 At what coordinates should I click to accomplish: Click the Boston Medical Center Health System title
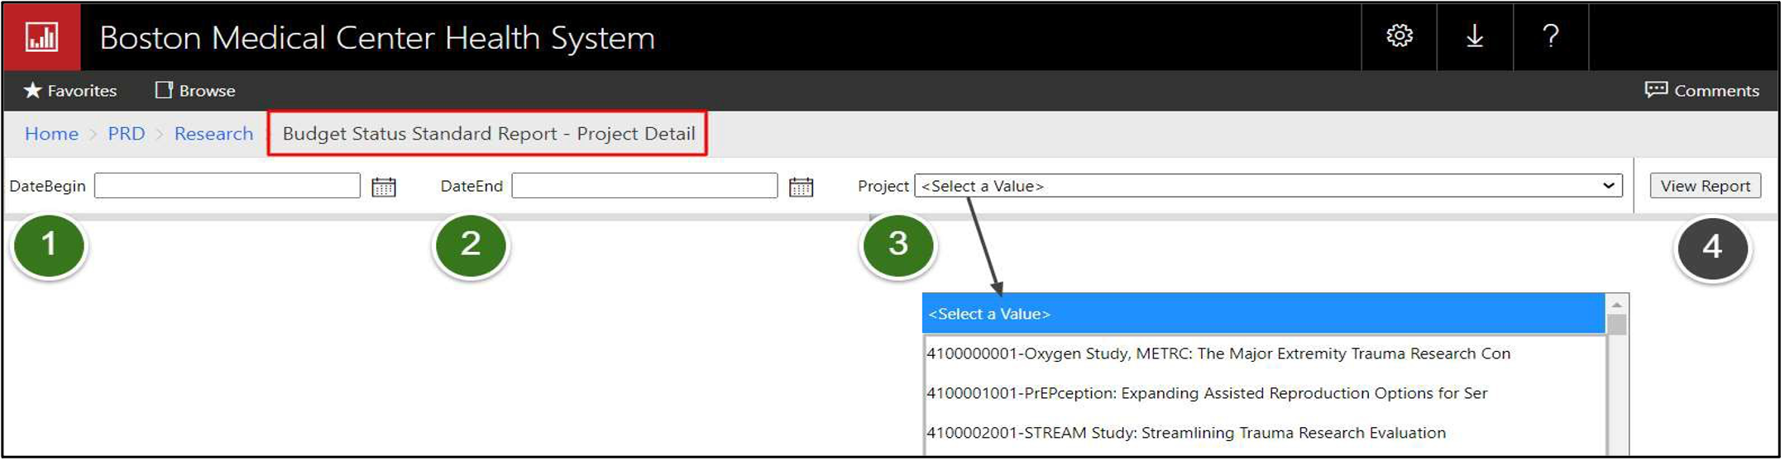(377, 38)
